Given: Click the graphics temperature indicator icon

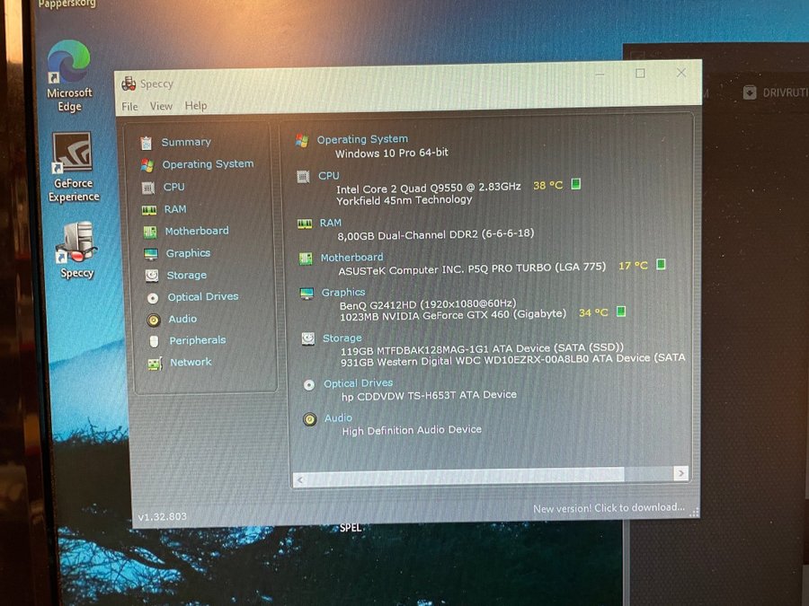Looking at the screenshot, I should [621, 312].
